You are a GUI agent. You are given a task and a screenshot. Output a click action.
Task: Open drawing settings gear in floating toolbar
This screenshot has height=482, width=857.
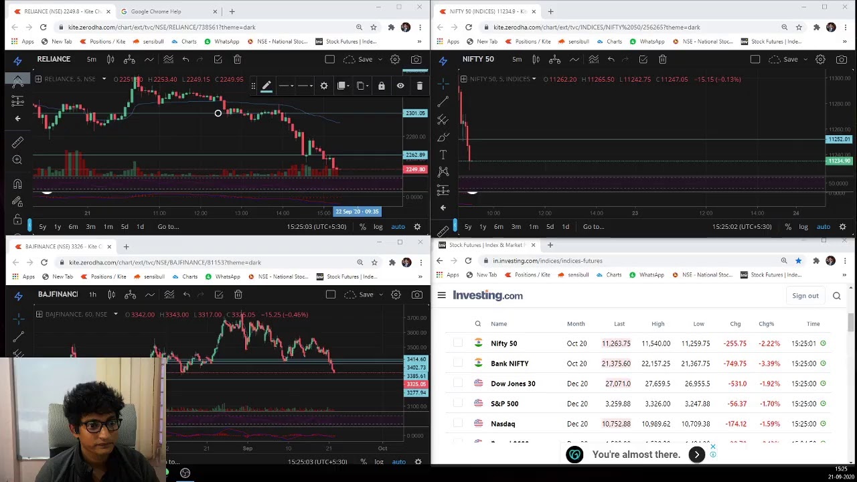click(x=324, y=86)
